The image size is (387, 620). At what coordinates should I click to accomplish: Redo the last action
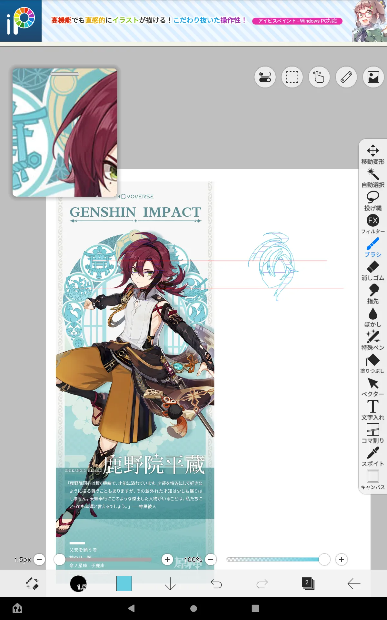click(x=262, y=584)
